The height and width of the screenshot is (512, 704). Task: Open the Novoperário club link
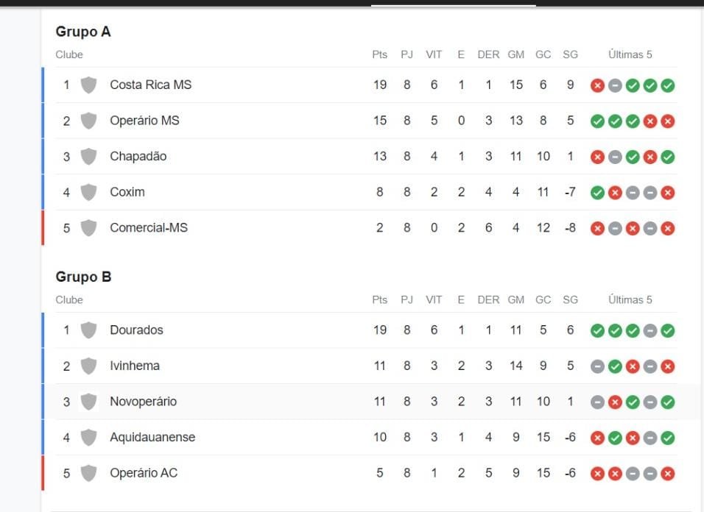(x=143, y=402)
